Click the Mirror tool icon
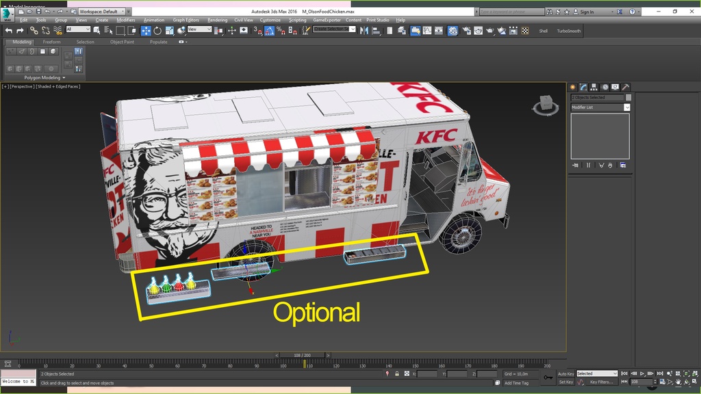 364,31
